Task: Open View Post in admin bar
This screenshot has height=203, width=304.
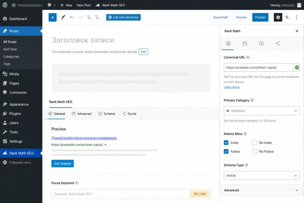Action: pos(83,5)
